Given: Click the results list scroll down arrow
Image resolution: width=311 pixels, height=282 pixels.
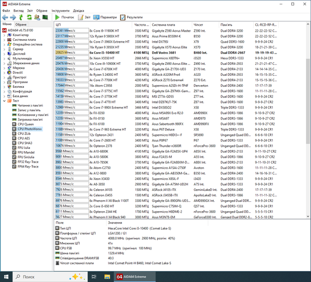Looking at the screenshot, I should coord(308,217).
